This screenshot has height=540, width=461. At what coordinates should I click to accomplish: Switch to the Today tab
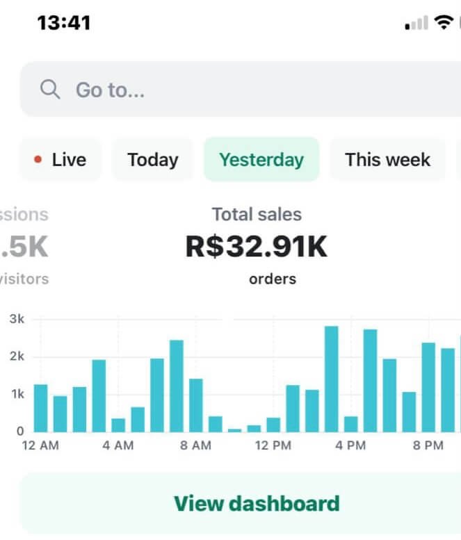click(x=152, y=160)
